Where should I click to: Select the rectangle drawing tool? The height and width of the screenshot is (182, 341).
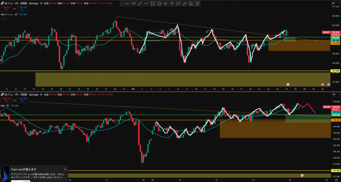(x=153, y=4)
